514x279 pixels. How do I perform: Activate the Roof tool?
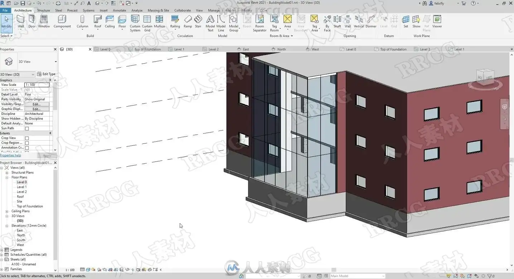[98, 22]
